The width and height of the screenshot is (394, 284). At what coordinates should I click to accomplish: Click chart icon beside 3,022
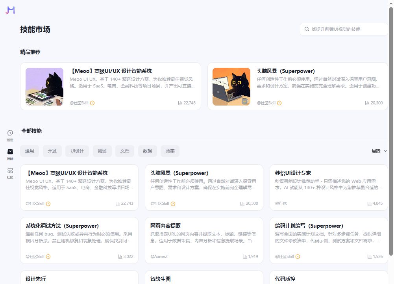[x=120, y=256]
